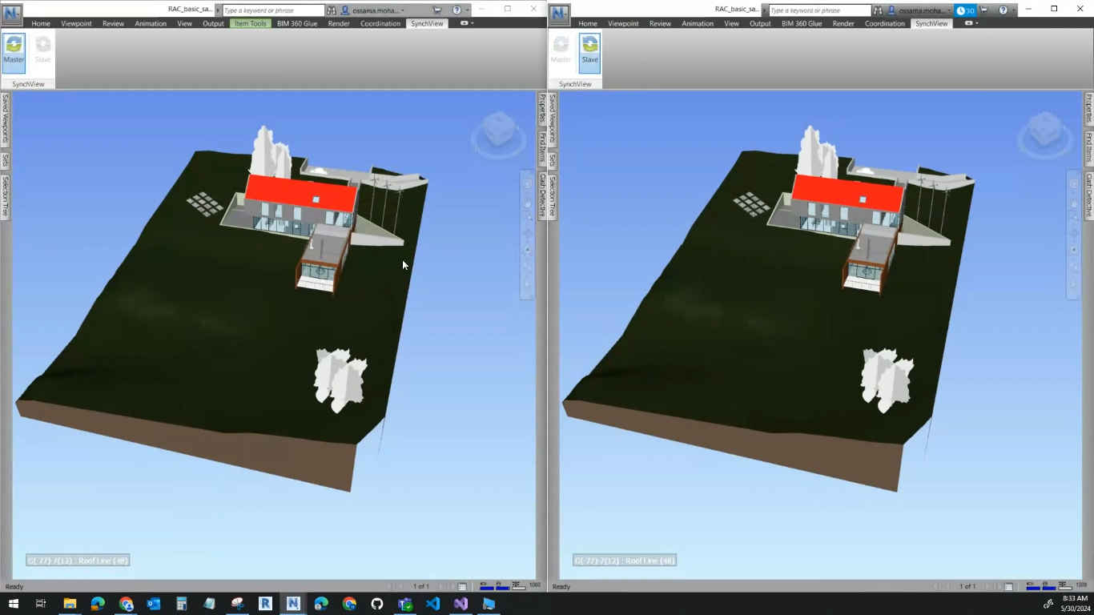Expand the Selection Tree panel in left window
Screen dimensions: 1094x615
pos(5,197)
